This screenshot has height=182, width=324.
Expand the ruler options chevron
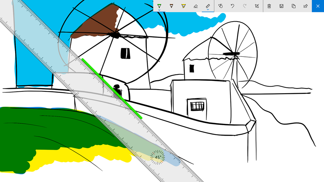pyautogui.click(x=208, y=10)
